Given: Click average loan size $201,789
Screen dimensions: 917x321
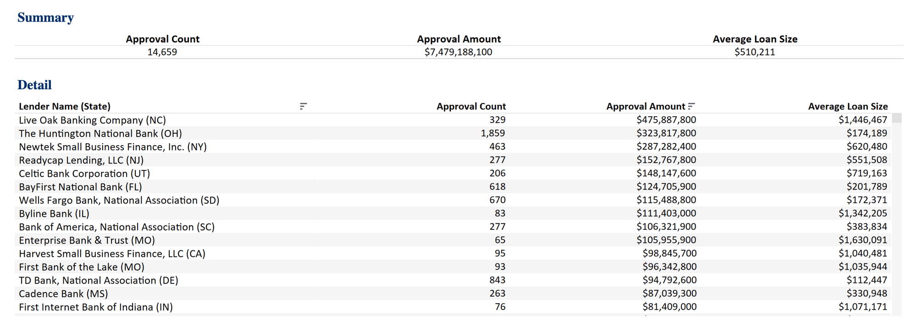Looking at the screenshot, I should tap(867, 186).
